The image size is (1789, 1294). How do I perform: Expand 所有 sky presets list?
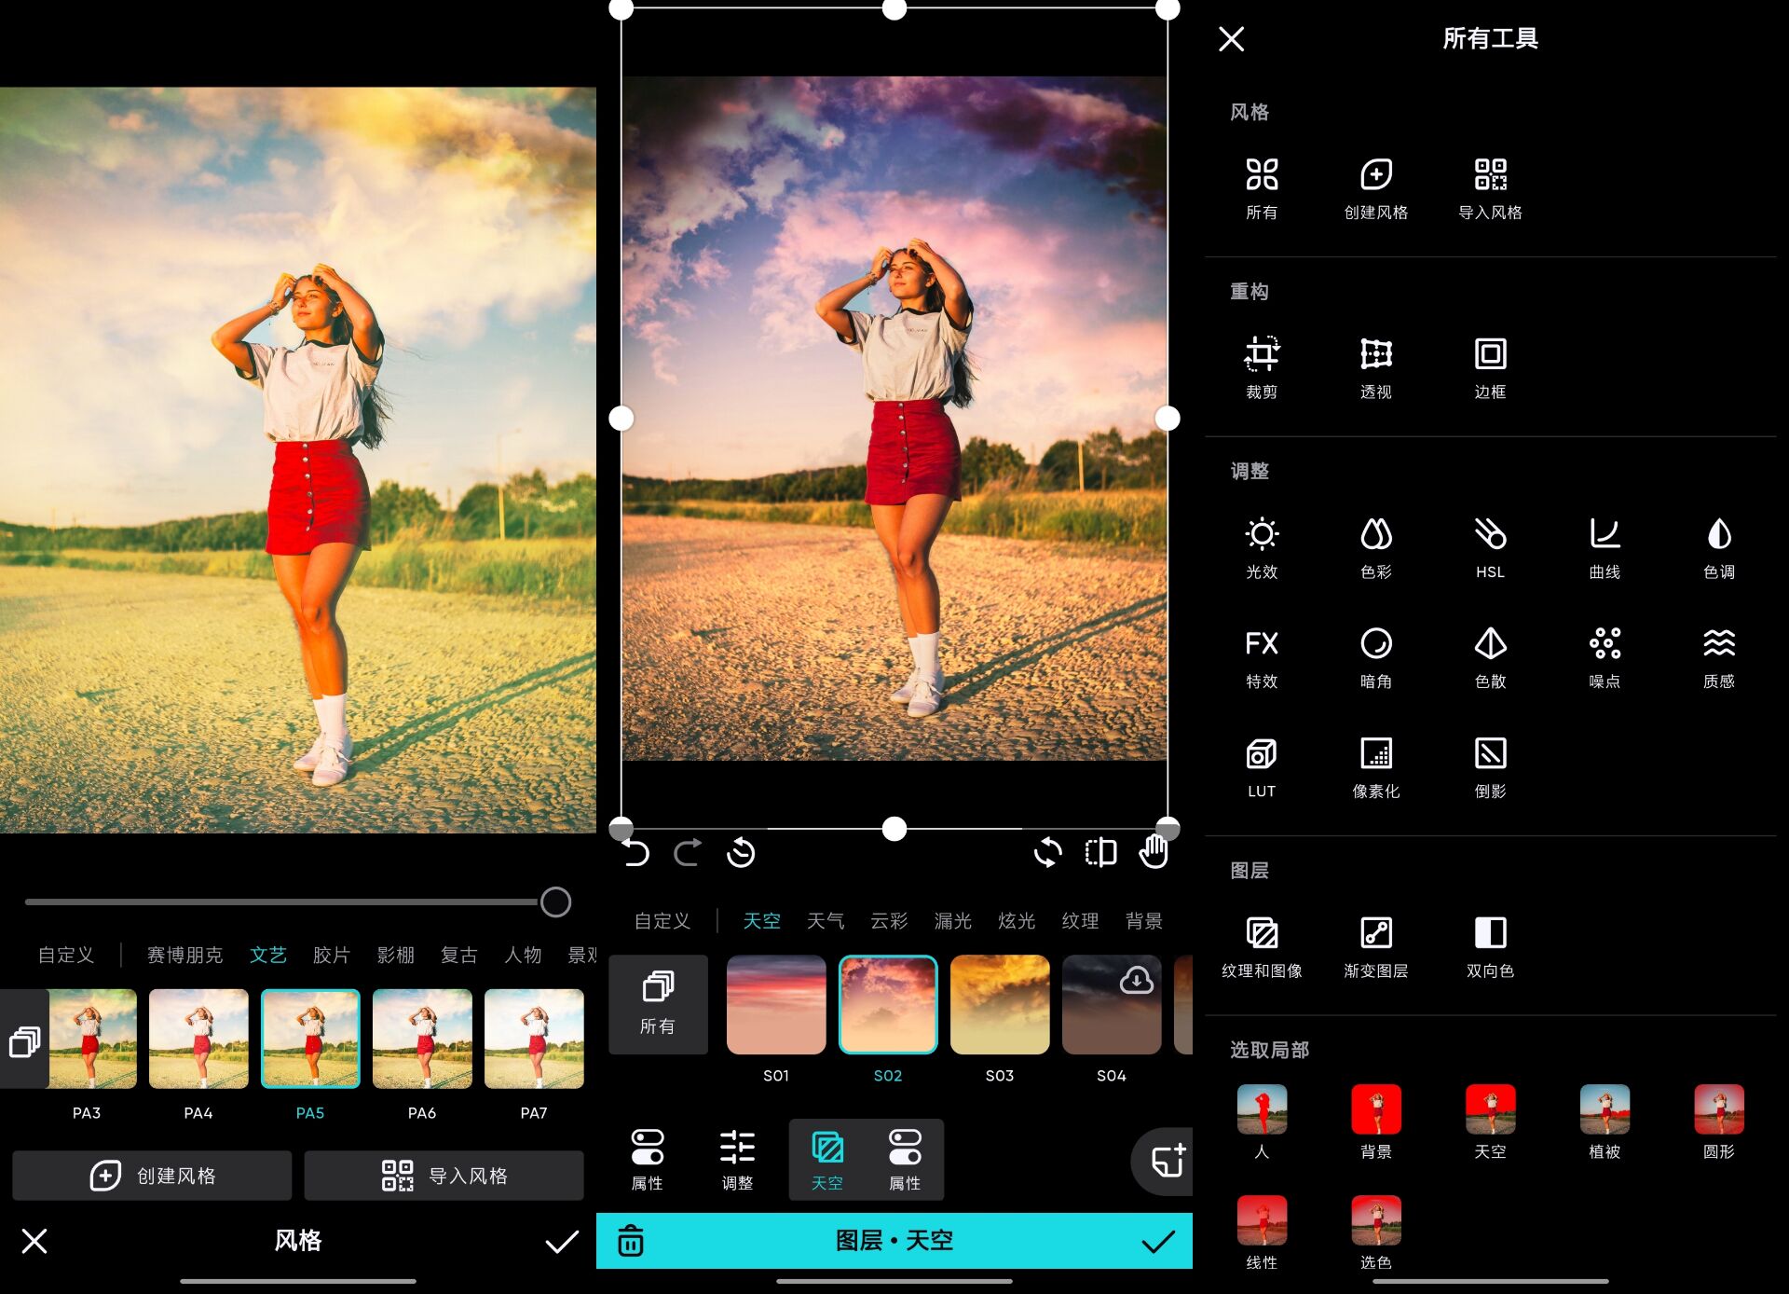658,1003
